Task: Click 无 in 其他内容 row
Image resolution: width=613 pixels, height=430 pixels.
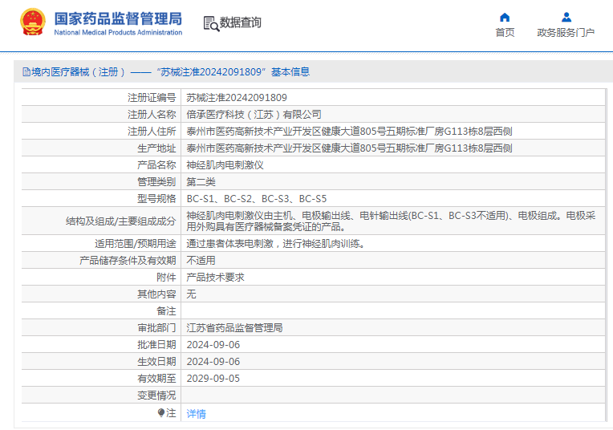Action: click(191, 294)
